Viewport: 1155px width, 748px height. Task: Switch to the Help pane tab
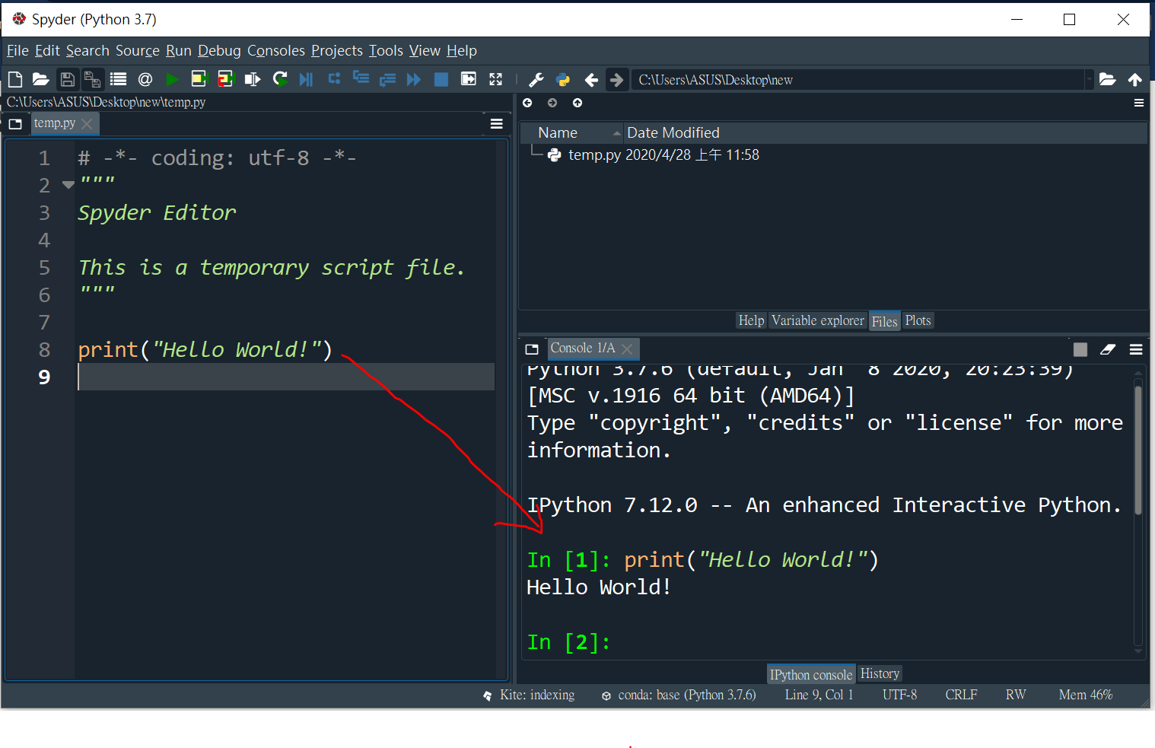751,320
